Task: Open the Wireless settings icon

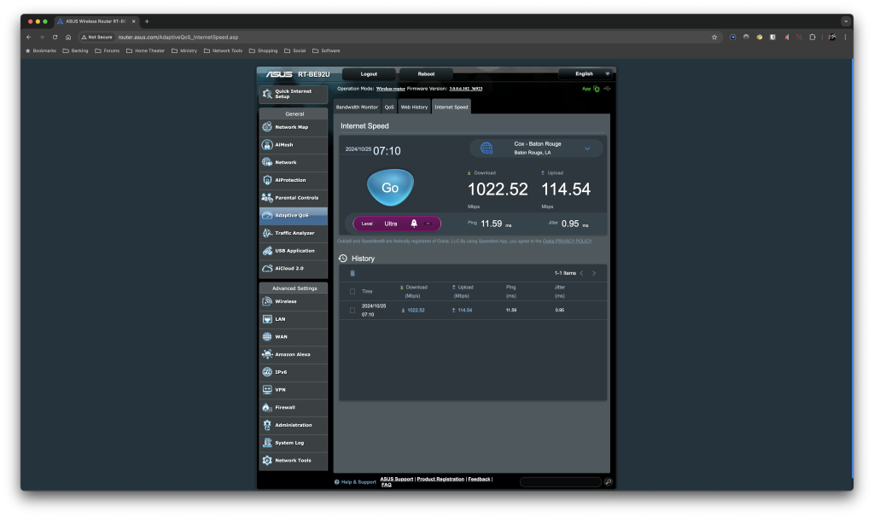Action: [267, 301]
